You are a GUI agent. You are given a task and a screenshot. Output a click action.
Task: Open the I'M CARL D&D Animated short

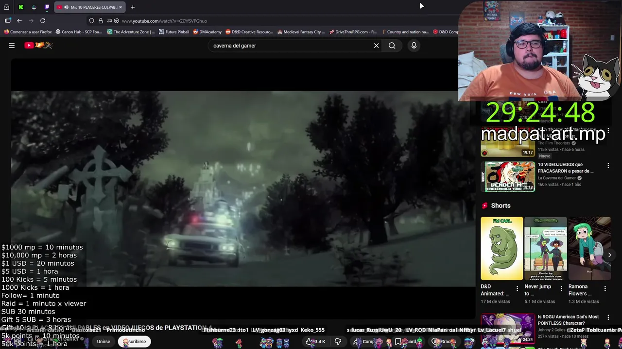(x=501, y=248)
